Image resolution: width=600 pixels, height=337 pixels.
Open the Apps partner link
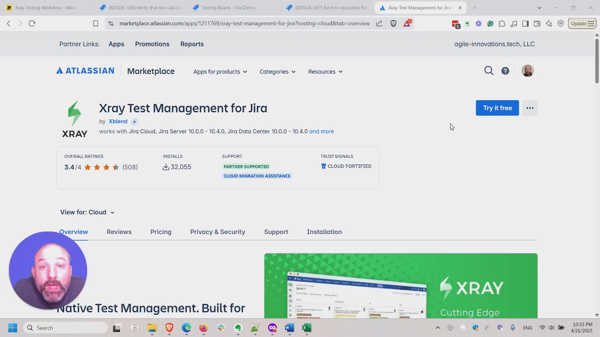click(x=116, y=44)
